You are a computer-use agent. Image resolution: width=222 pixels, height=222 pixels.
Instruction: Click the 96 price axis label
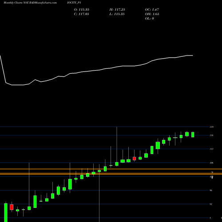211,190
